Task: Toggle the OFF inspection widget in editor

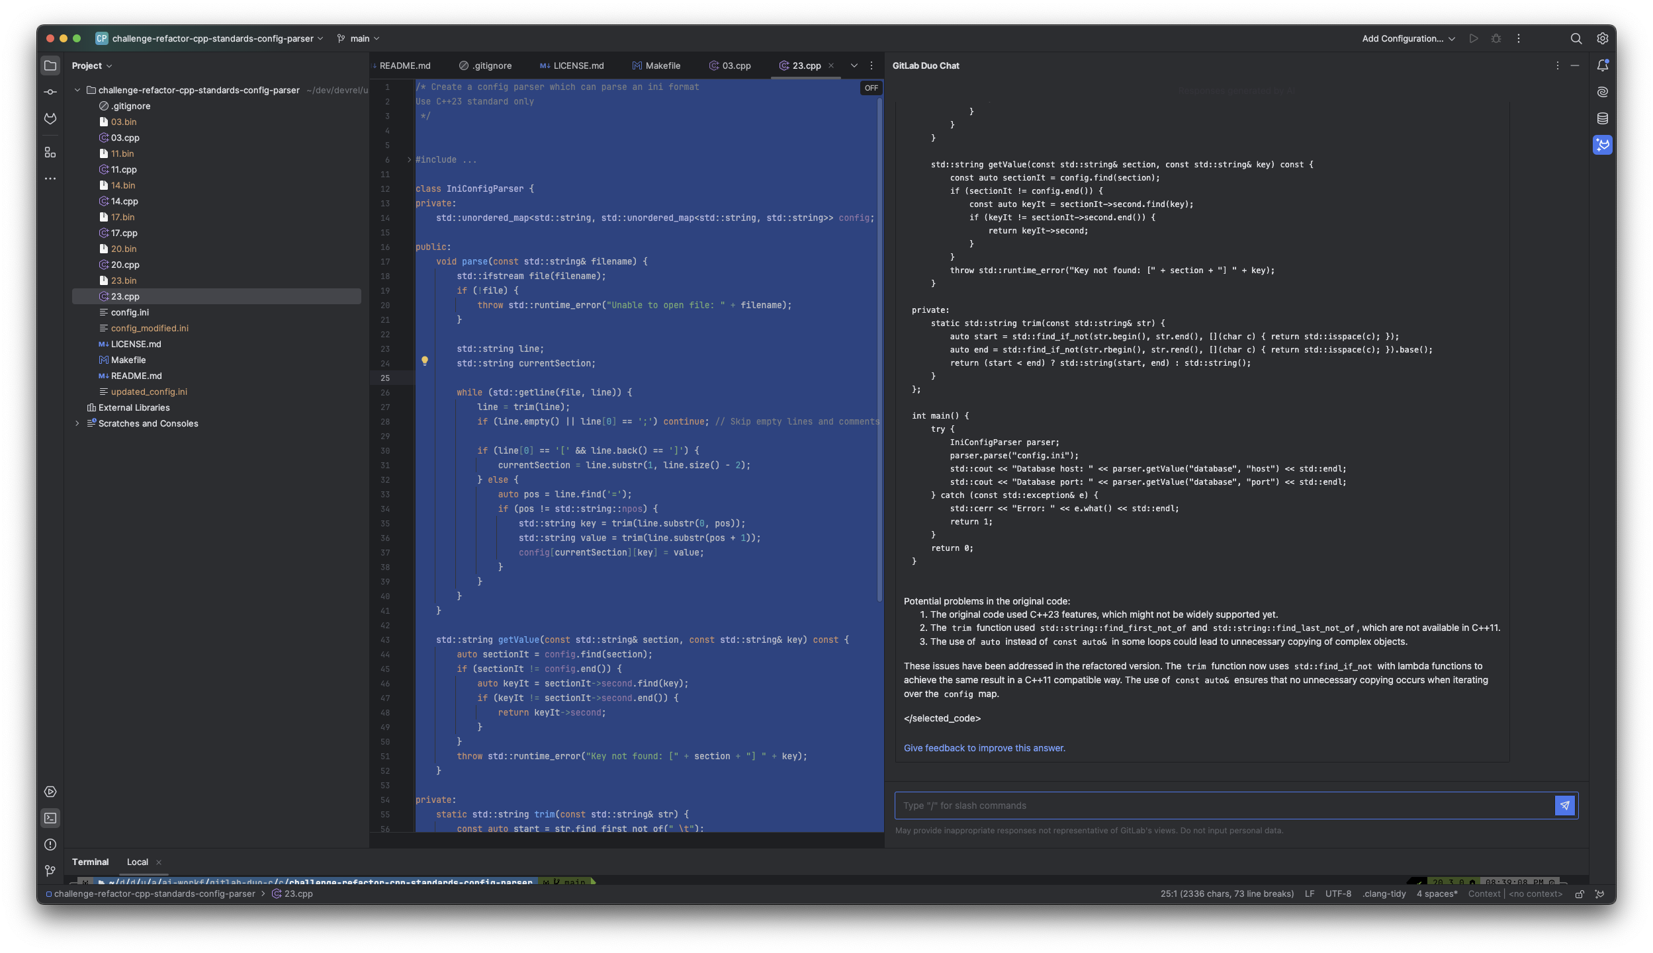Action: (871, 88)
